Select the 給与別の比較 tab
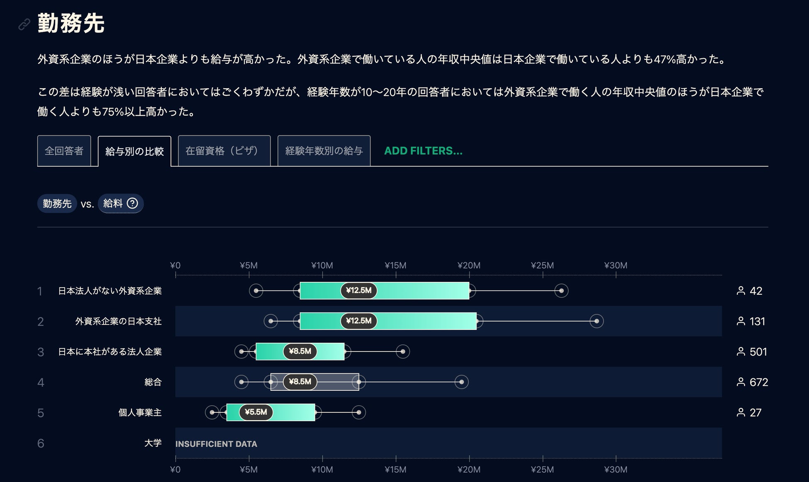Viewport: 809px width, 482px height. [x=134, y=151]
